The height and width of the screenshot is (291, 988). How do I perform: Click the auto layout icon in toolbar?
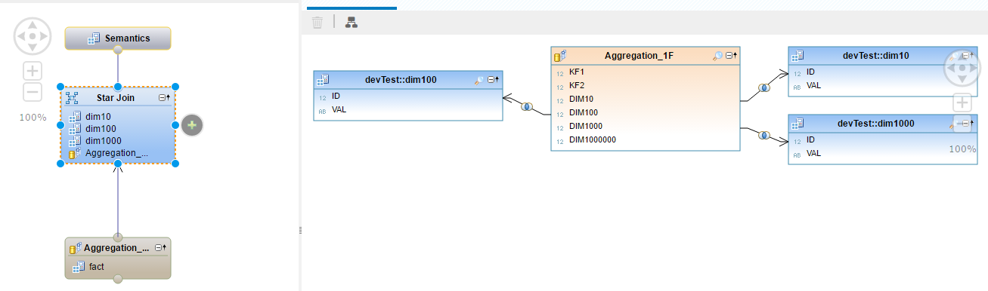pos(352,23)
